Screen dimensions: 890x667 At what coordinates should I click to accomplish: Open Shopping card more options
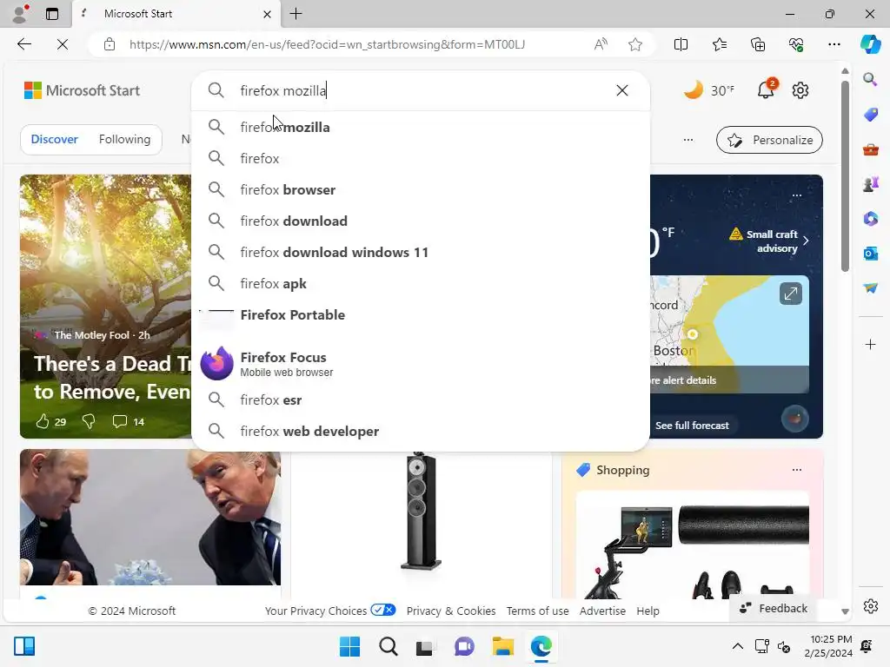click(796, 470)
